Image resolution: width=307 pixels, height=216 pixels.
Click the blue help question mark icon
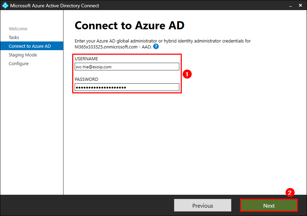[156, 46]
